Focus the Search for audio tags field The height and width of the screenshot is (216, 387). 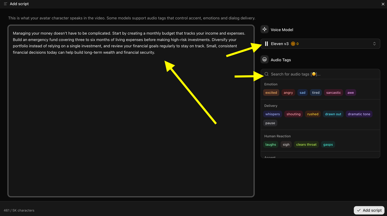320,74
